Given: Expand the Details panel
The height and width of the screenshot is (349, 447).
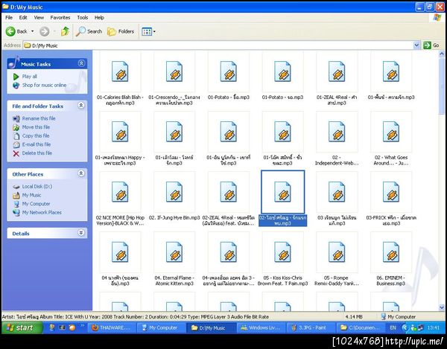Looking at the screenshot, I should 81,233.
